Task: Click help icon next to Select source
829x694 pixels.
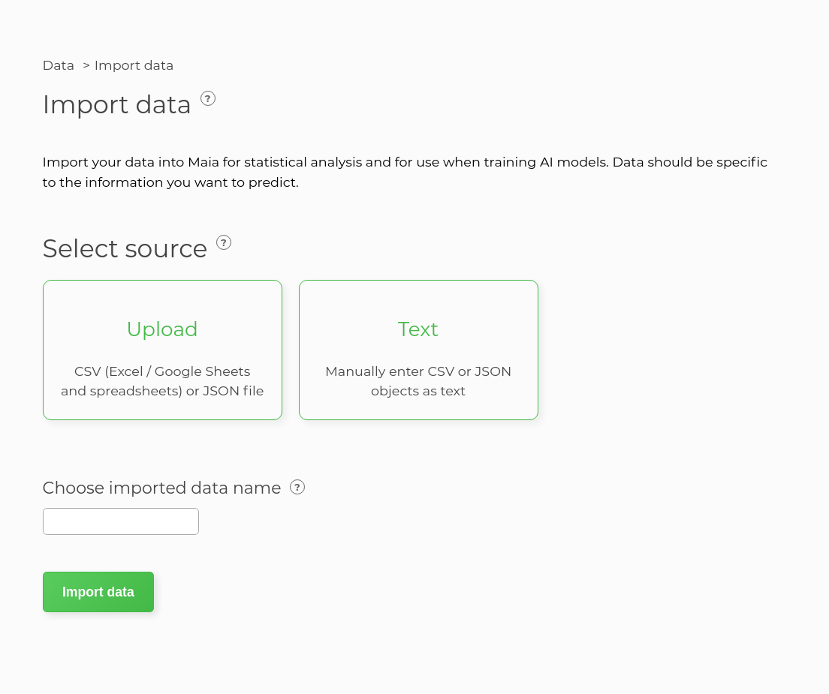Action: 224,242
